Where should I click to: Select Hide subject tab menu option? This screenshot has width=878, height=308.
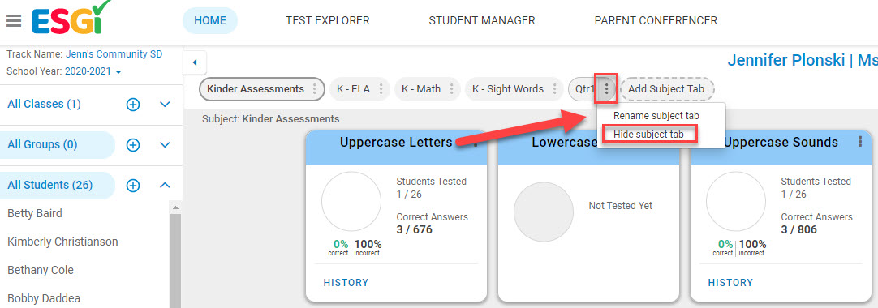(649, 135)
